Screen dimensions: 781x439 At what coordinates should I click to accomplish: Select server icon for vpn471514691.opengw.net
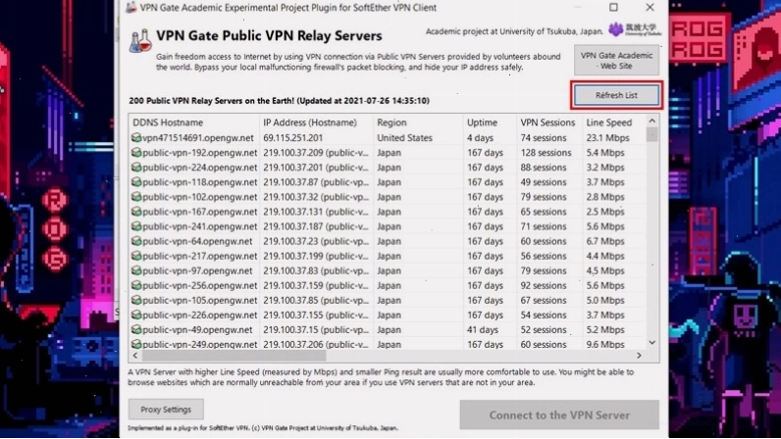136,137
